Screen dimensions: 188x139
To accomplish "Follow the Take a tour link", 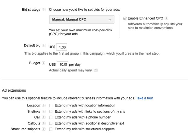I will (x=145, y=98).
